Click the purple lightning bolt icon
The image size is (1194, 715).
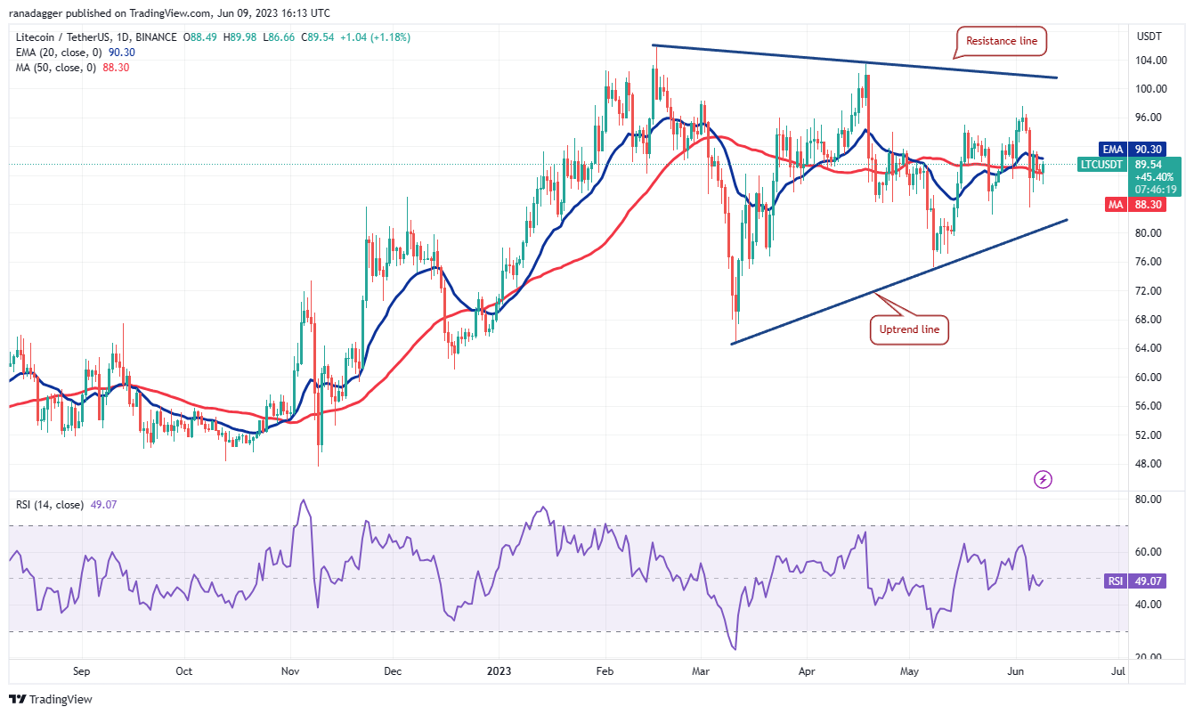coord(1044,480)
